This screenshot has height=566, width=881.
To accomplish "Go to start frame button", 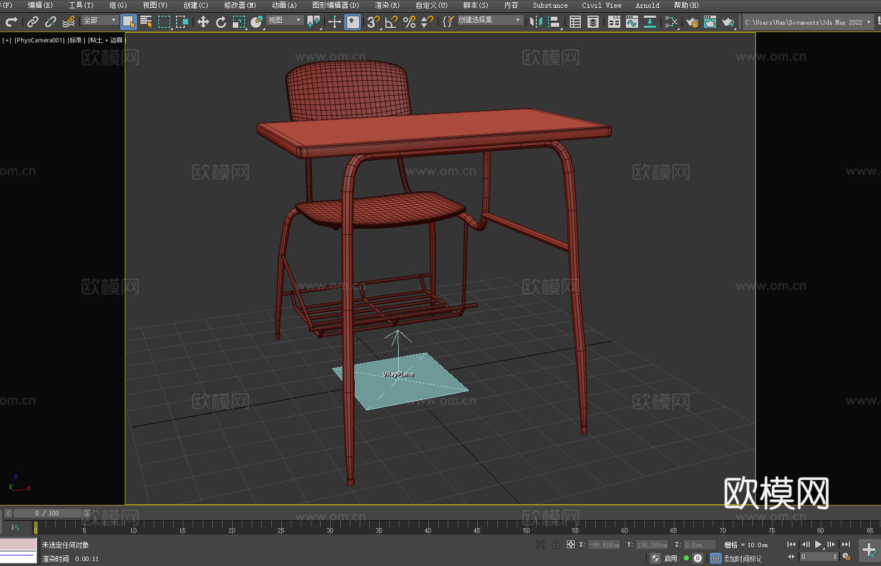I will (x=791, y=544).
